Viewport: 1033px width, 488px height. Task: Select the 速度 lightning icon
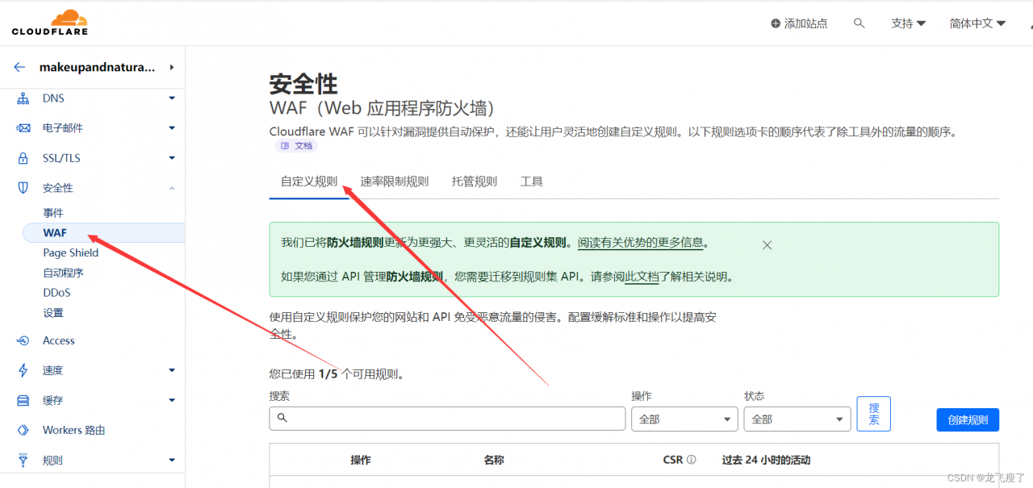(x=24, y=369)
